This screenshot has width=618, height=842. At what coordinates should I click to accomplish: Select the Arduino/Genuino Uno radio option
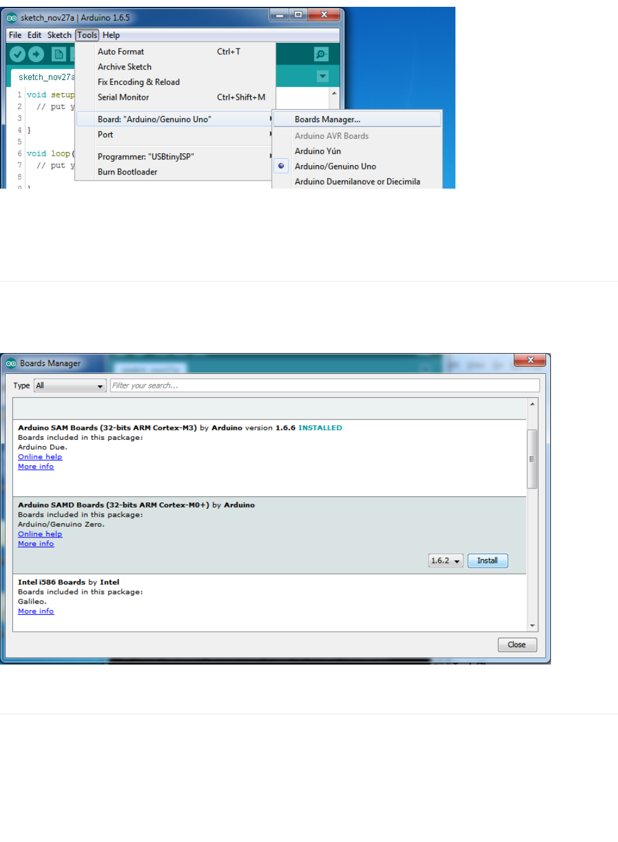pos(281,166)
